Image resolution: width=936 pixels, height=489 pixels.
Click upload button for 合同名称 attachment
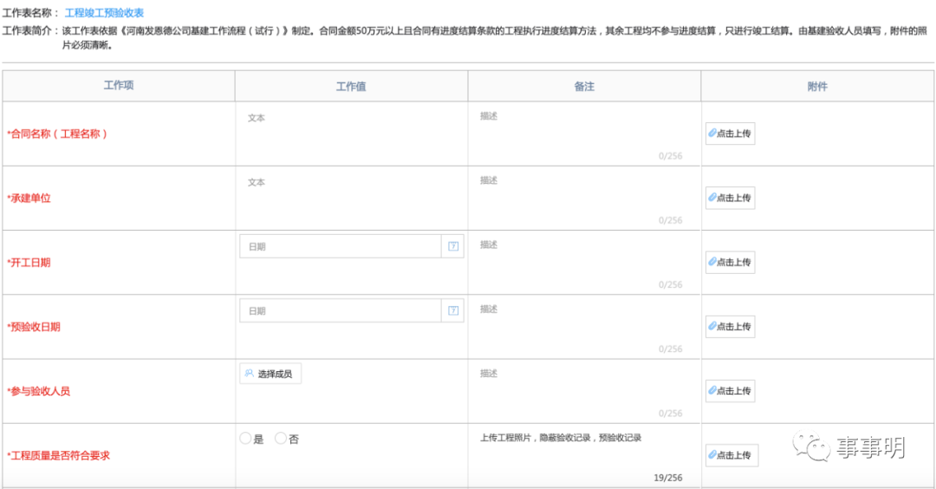[730, 134]
